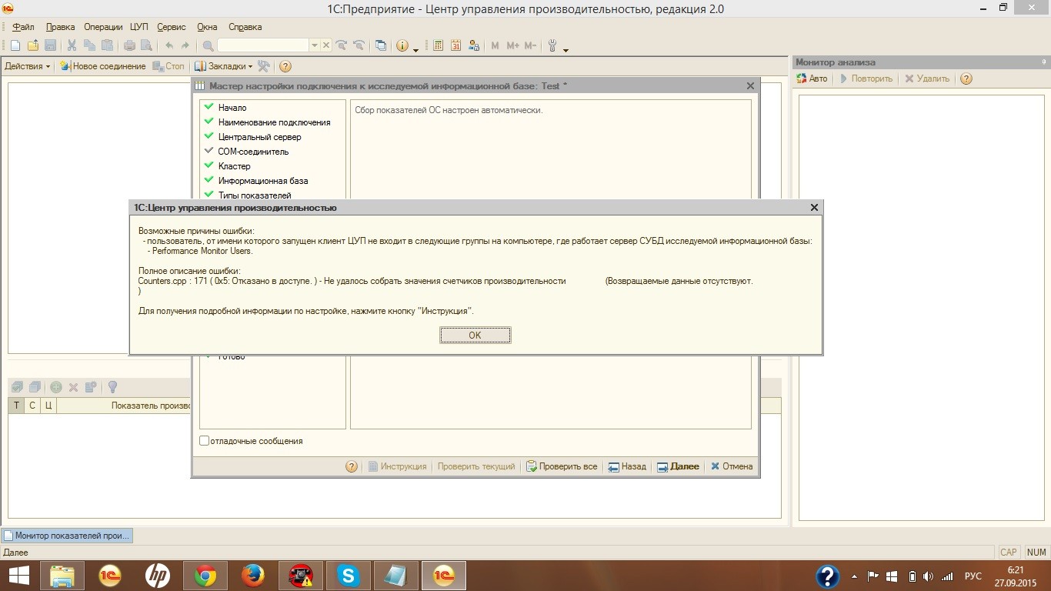1051x591 pixels.
Task: Click the yellow Information help icon
Action: [402, 45]
